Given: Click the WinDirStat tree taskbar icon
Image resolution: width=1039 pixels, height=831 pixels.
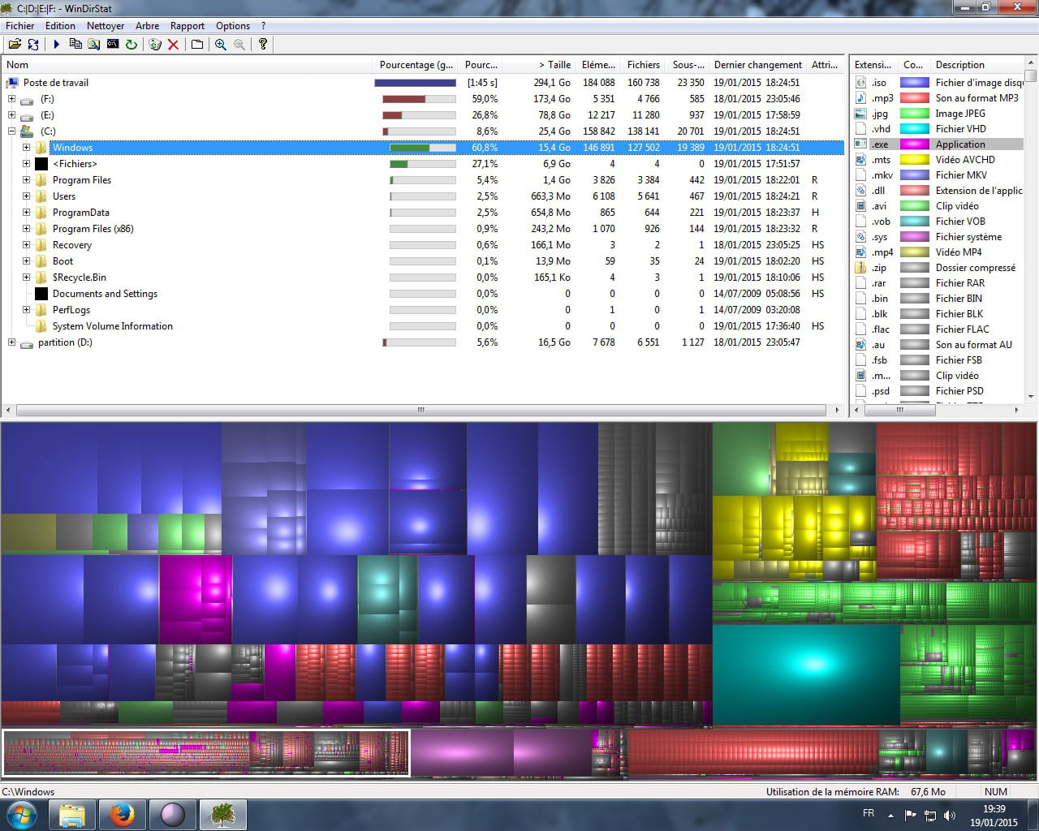Looking at the screenshot, I should [x=223, y=814].
